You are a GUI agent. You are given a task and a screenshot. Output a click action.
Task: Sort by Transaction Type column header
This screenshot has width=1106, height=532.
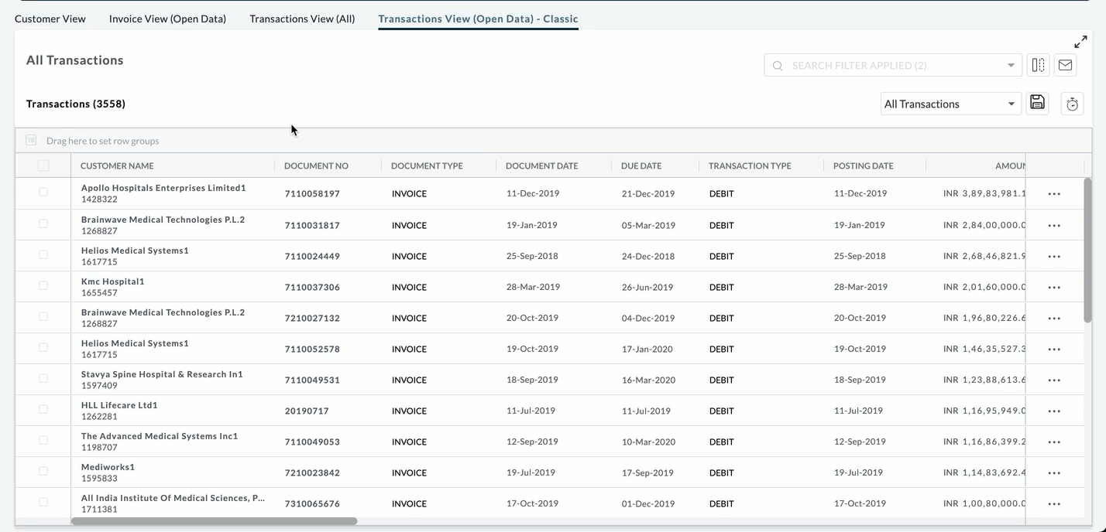pyautogui.click(x=750, y=165)
